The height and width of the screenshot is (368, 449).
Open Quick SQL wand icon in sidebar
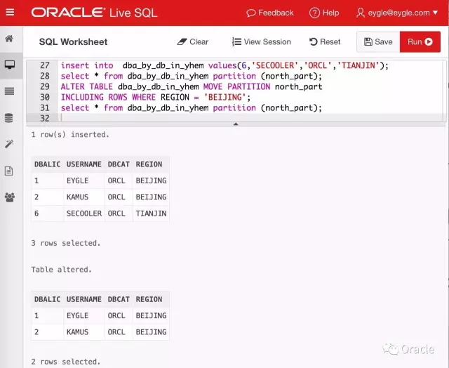9,143
